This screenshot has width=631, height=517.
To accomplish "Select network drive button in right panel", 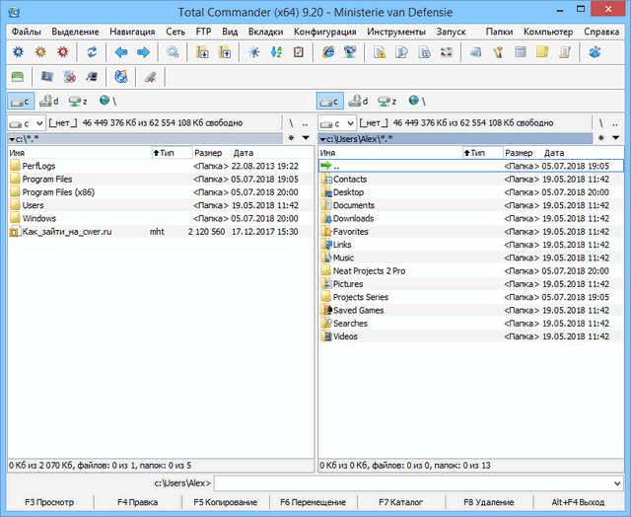I will (420, 101).
